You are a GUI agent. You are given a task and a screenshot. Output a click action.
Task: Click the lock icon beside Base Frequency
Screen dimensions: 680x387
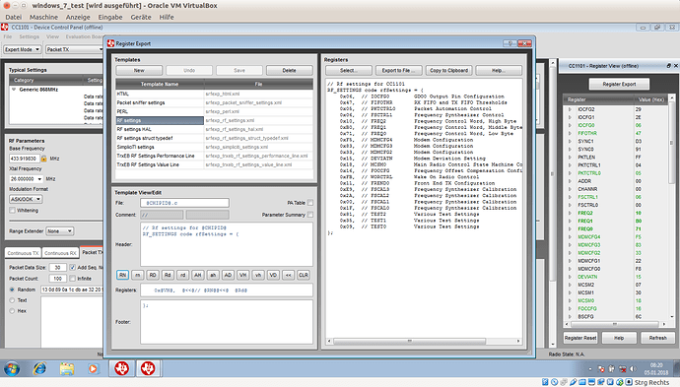tap(43, 159)
